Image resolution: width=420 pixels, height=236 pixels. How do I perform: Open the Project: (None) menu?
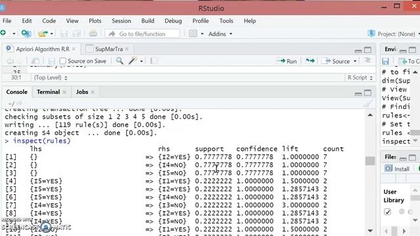[x=393, y=34]
